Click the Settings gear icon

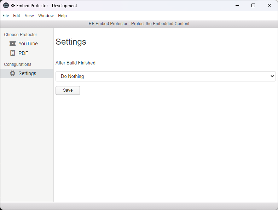coord(13,73)
